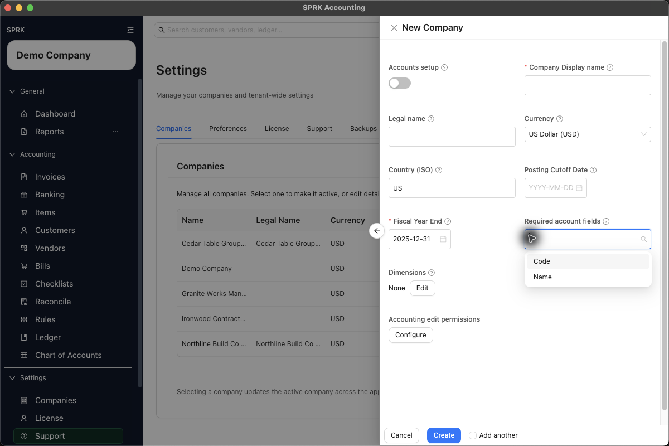The height and width of the screenshot is (446, 669).
Task: Toggle the Accounts setup switch
Action: point(400,83)
